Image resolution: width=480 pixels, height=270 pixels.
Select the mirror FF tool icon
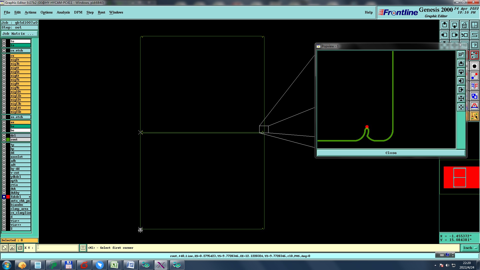point(474,86)
